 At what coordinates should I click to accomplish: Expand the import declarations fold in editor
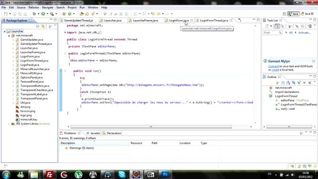[65, 32]
